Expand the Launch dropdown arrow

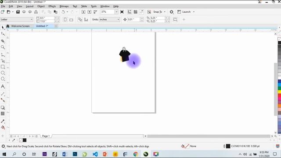(x=194, y=12)
